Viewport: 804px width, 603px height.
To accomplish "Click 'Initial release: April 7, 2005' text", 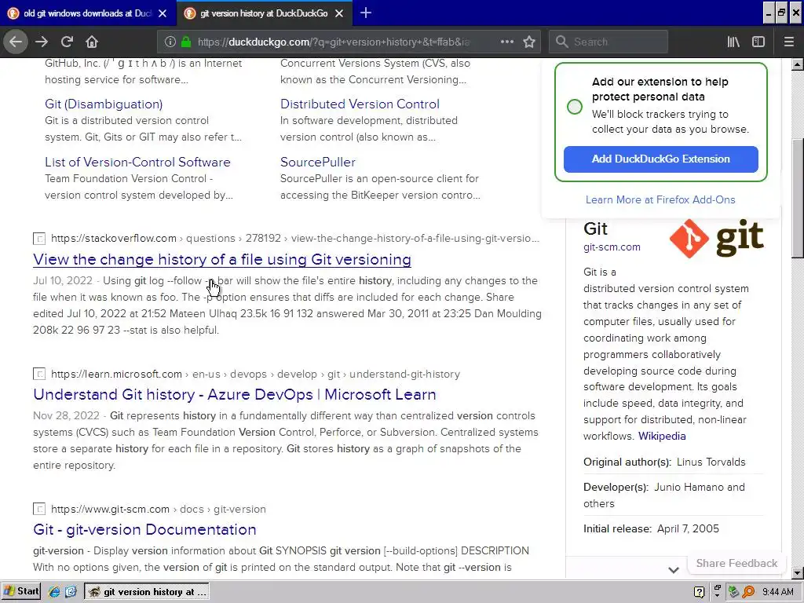I will click(651, 528).
